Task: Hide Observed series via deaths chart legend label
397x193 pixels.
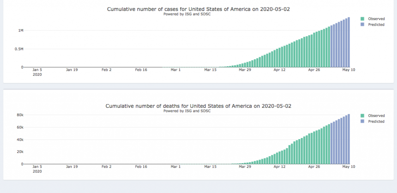Action: 376,115
